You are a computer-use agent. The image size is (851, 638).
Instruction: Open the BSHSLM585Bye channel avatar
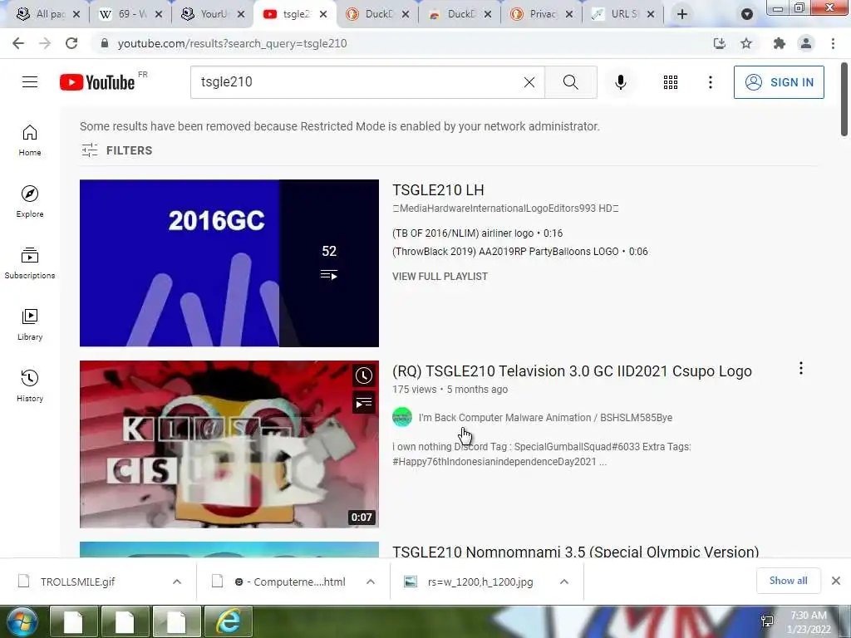pos(402,417)
